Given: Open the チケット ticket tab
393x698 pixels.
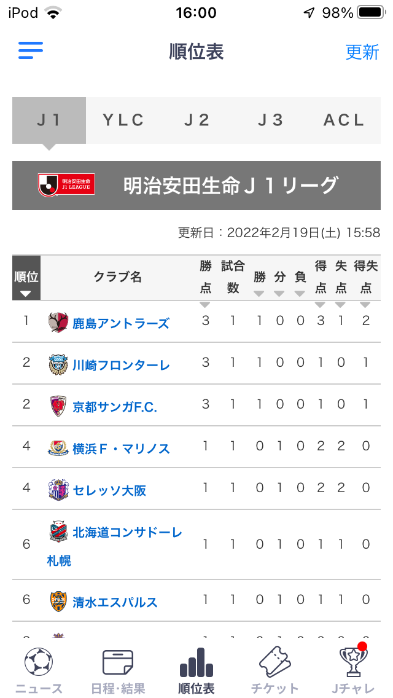Looking at the screenshot, I should tap(274, 671).
